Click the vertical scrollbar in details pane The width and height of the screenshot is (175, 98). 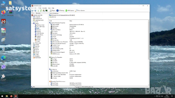coord(148,40)
